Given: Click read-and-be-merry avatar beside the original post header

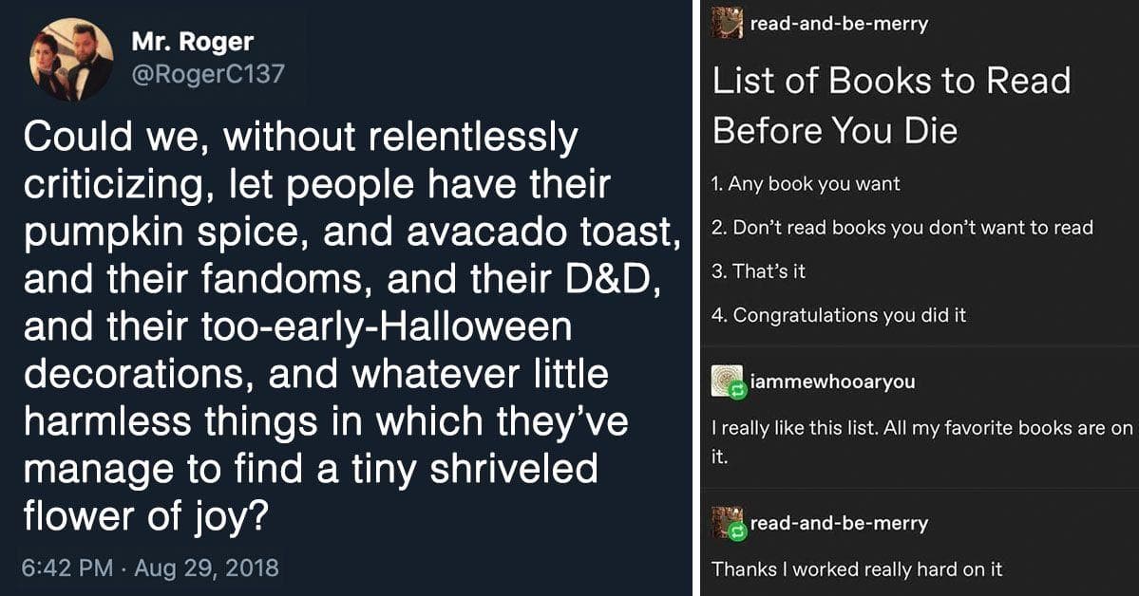Looking at the screenshot, I should pos(728,23).
